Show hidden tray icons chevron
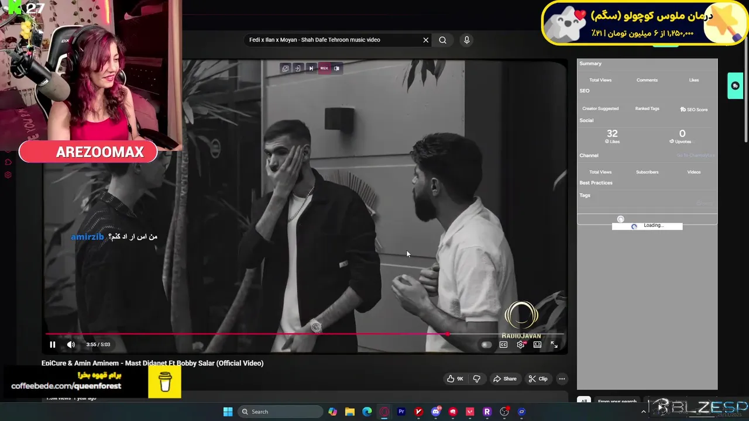This screenshot has height=421, width=749. 643,412
